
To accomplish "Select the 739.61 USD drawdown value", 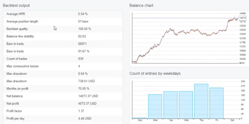I will [x=86, y=81].
